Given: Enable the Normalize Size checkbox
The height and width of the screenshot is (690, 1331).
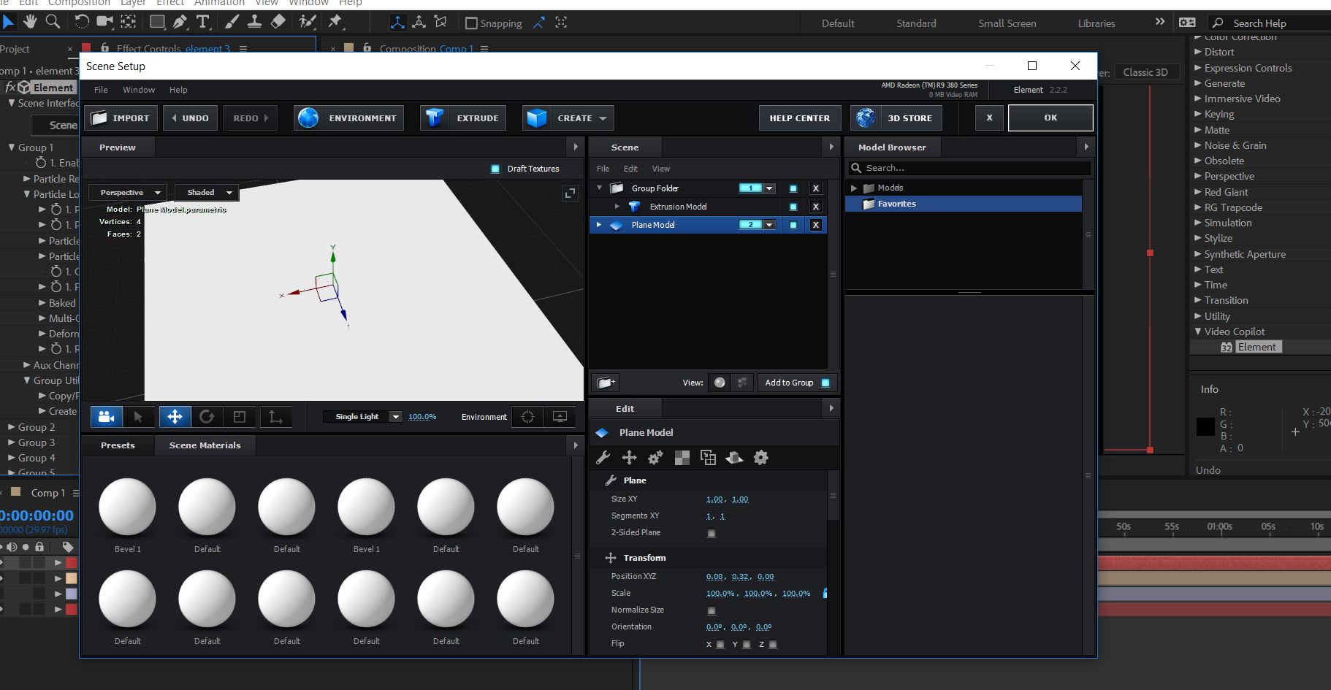Looking at the screenshot, I should (712, 610).
